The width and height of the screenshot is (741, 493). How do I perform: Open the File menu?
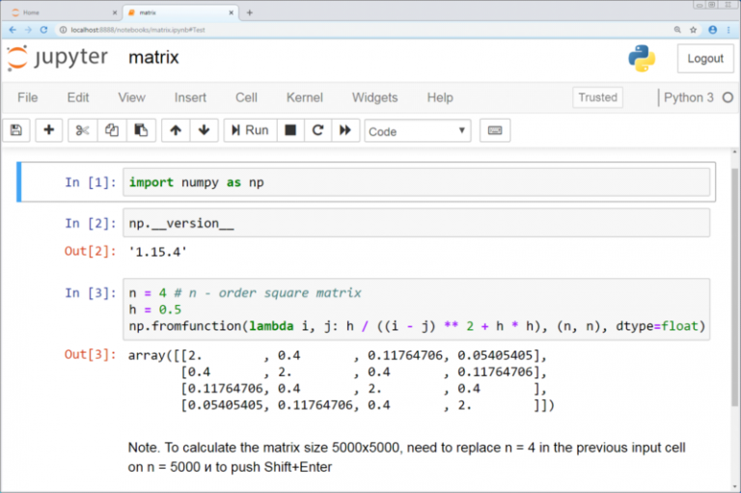(x=28, y=97)
